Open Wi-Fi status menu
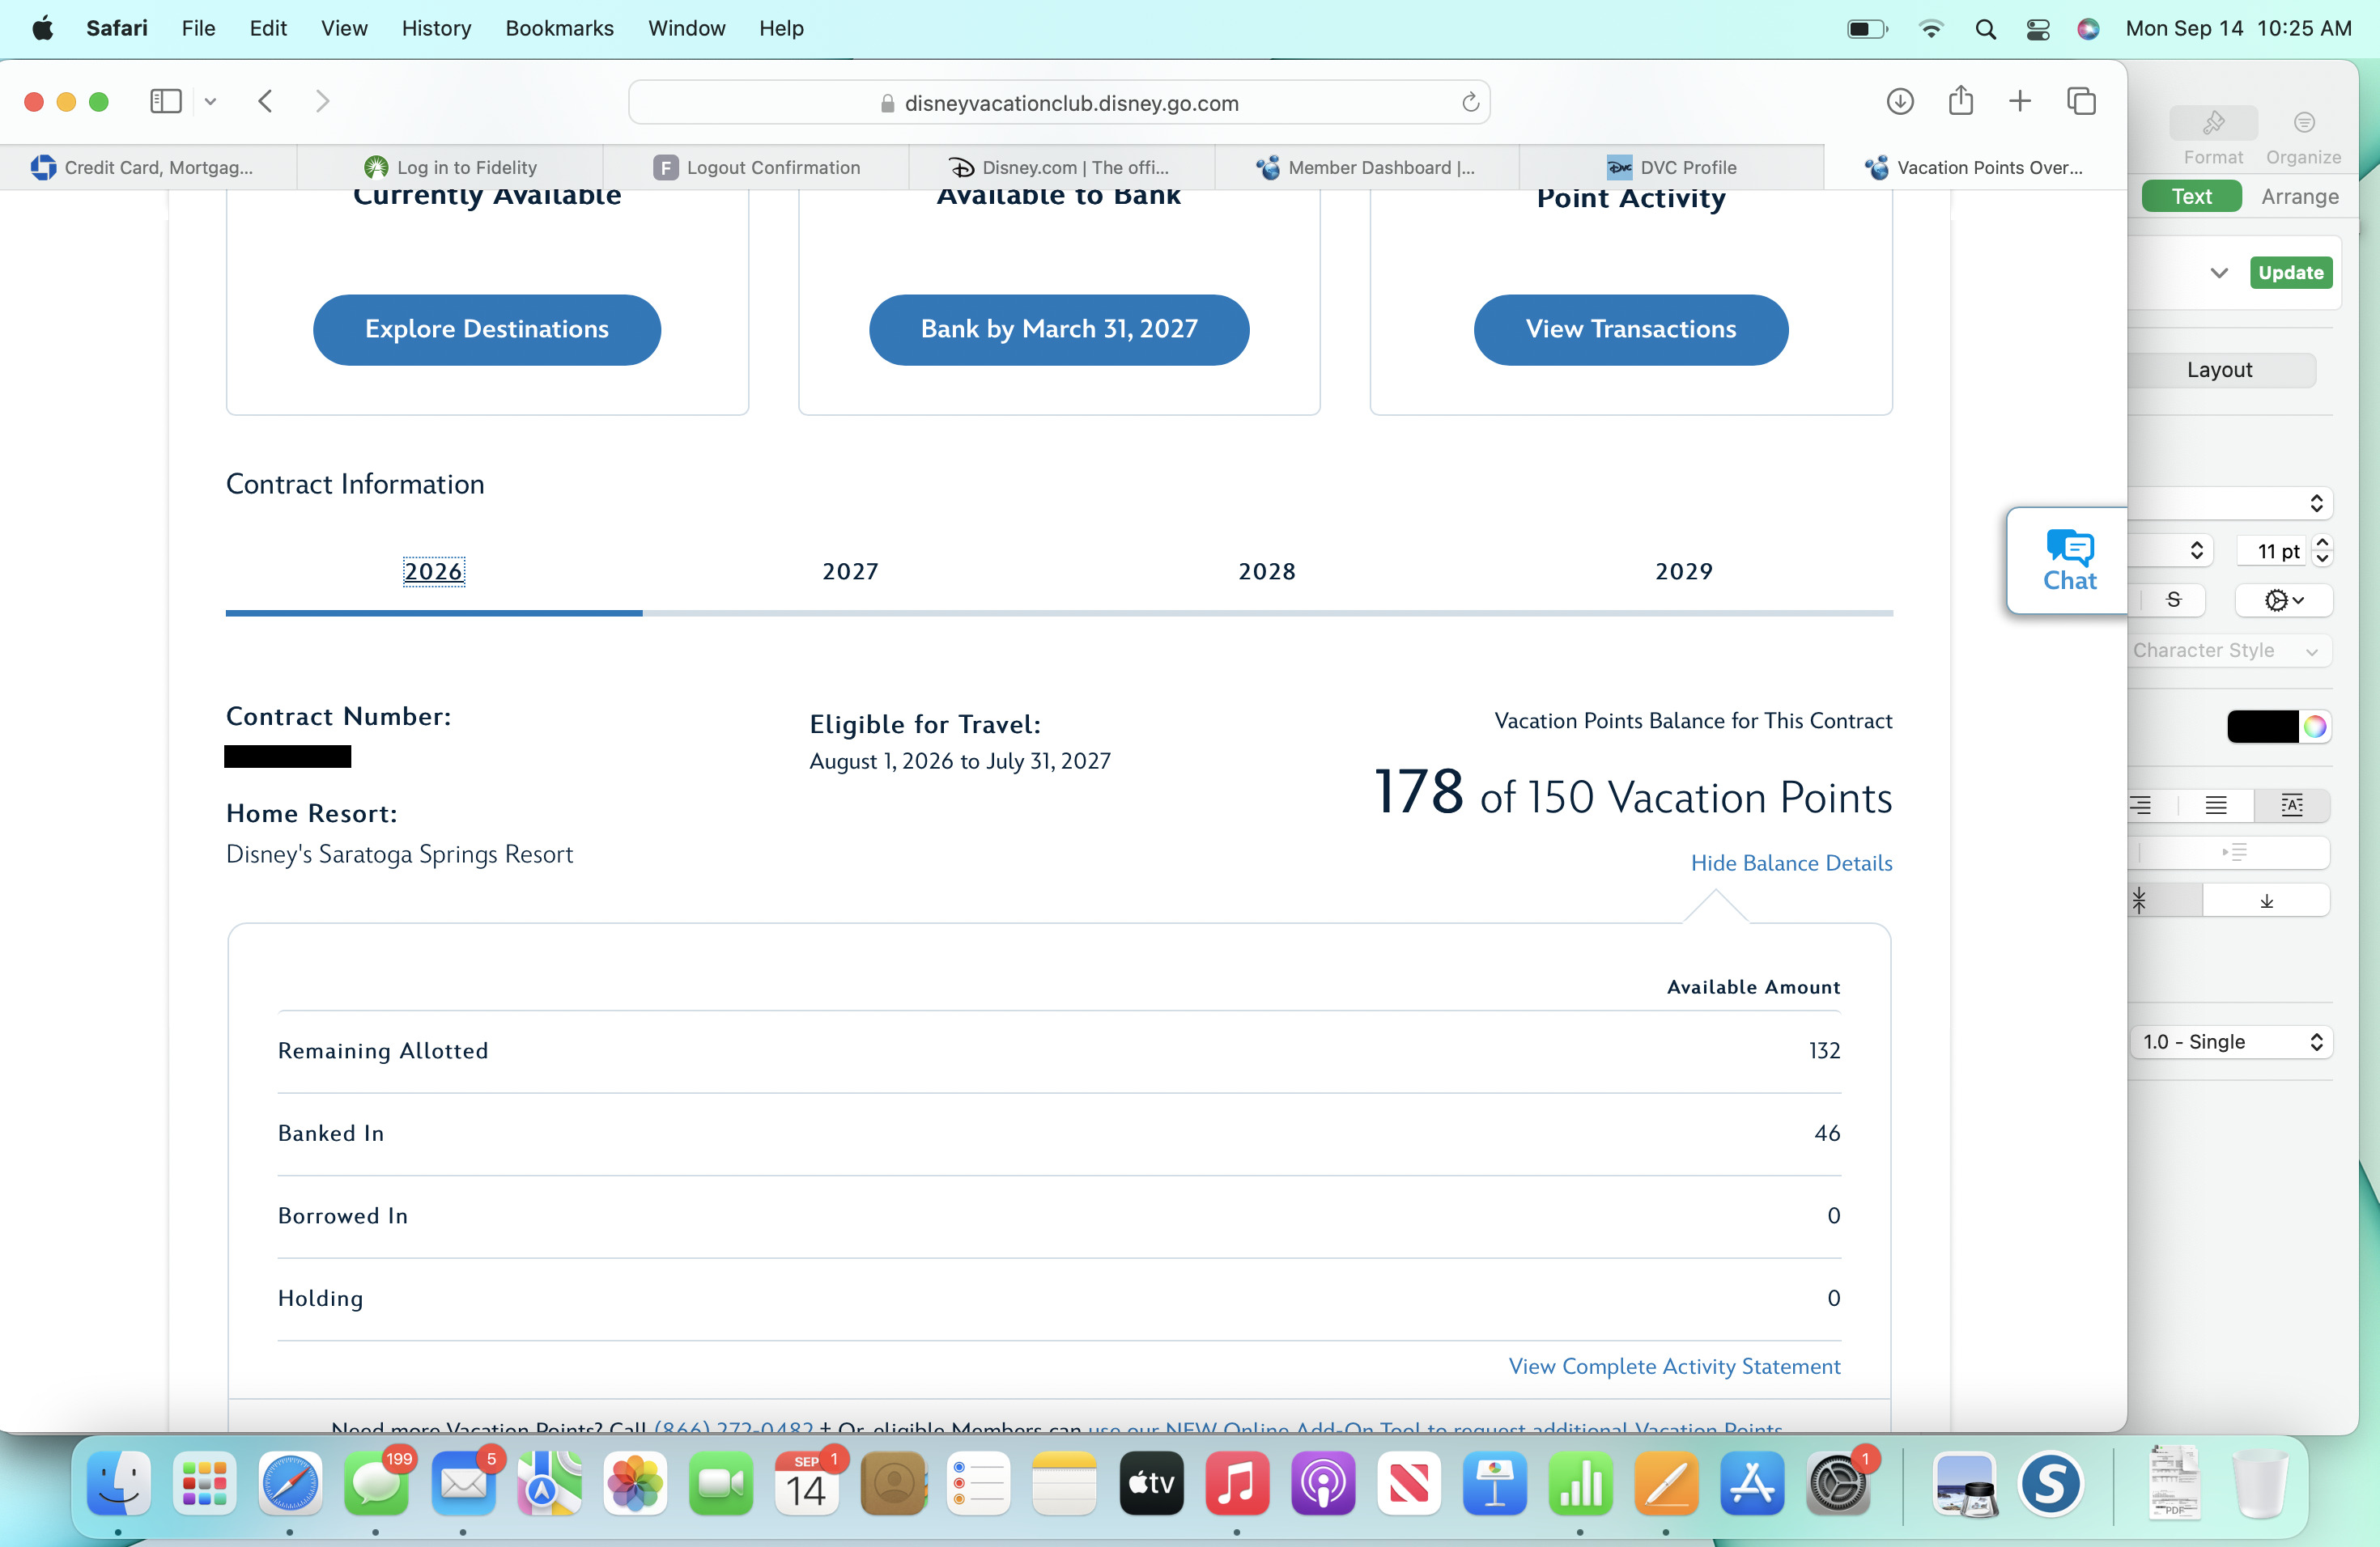 coord(1931,29)
